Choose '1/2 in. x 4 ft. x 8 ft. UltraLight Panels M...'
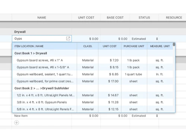 pos(46,95)
